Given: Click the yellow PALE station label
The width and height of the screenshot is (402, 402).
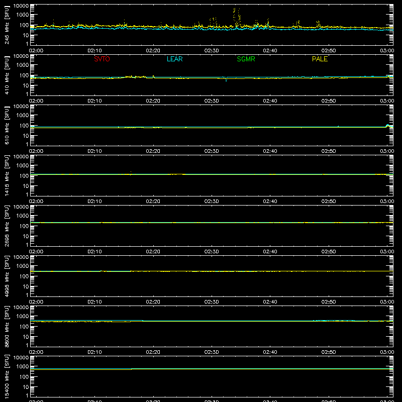Looking at the screenshot, I should coord(320,59).
